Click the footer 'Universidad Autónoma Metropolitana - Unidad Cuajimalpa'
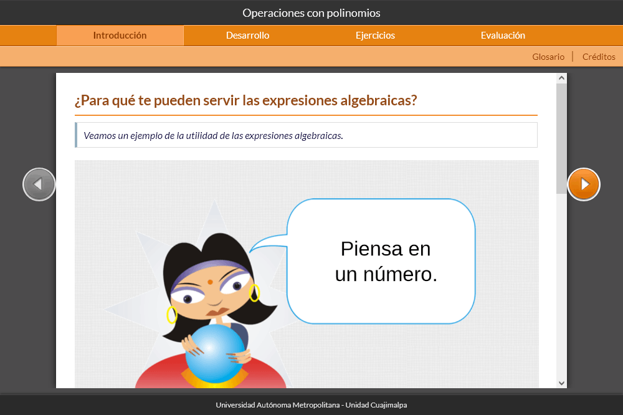The image size is (623, 415). (311, 405)
